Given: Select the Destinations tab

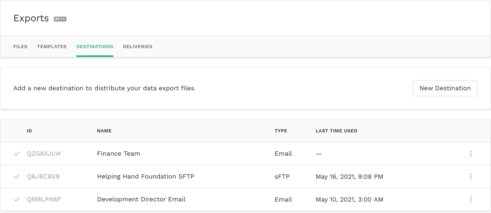Looking at the screenshot, I should (x=95, y=47).
